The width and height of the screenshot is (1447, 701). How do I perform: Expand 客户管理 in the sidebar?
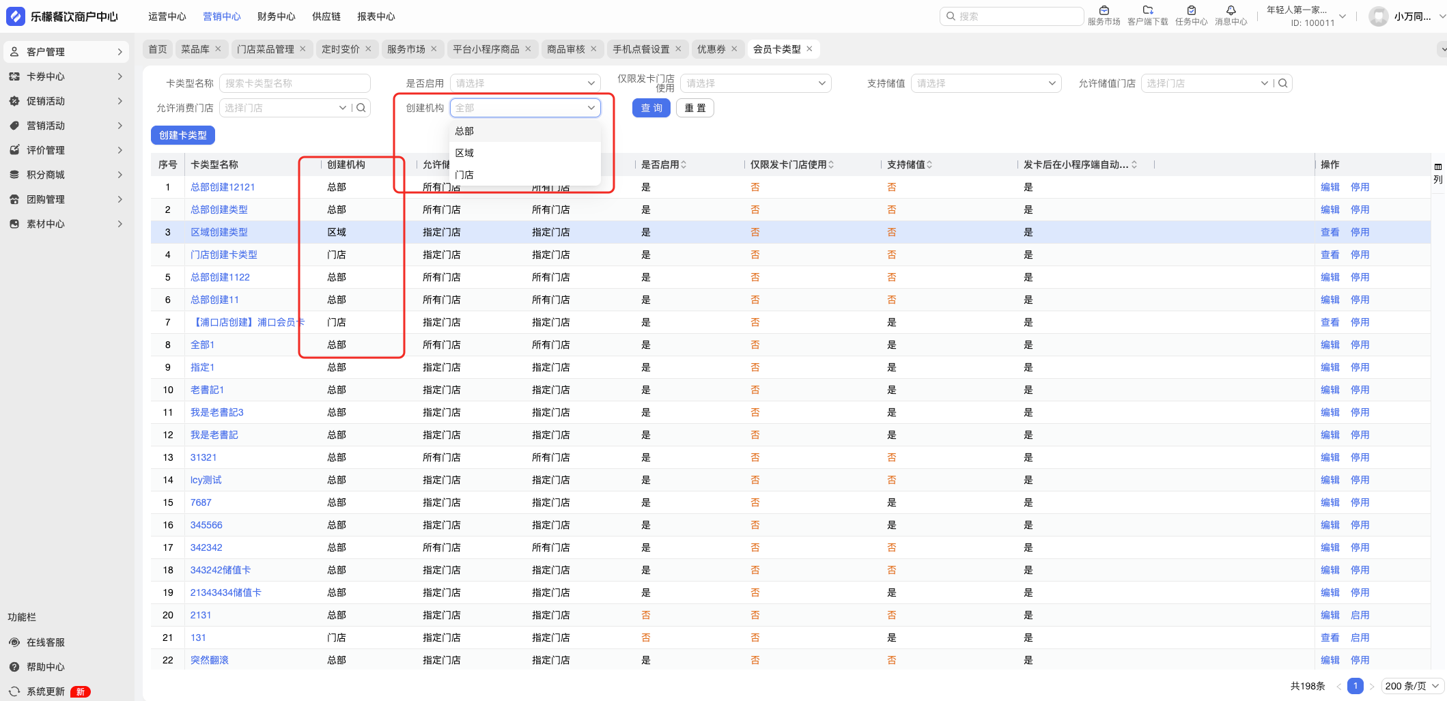coord(67,52)
